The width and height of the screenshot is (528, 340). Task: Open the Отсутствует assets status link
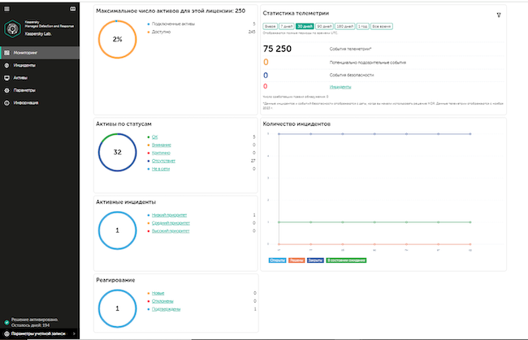(x=163, y=161)
